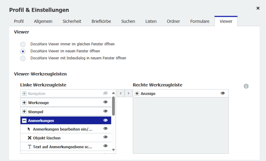The image size is (266, 161).
Task: Expand the Werkzeuge group
Action: 24,103
